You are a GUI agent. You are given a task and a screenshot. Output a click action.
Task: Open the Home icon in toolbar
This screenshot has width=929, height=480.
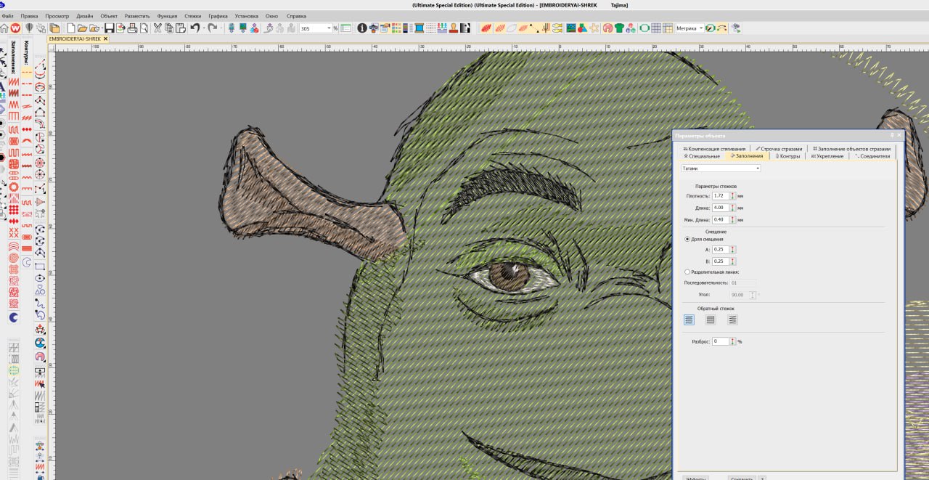[4, 28]
